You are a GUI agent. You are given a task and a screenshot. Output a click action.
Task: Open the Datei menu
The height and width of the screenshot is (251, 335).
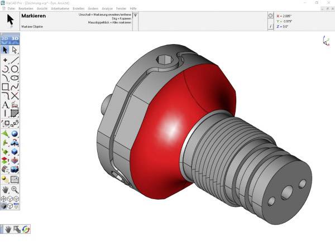(x=11, y=9)
